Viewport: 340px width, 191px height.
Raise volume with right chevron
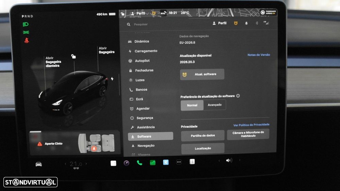click(x=240, y=160)
